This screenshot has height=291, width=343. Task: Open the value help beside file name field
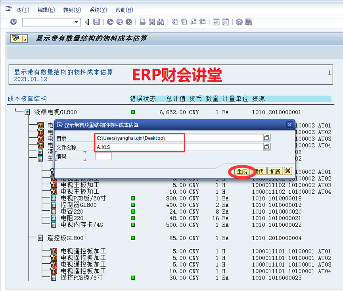coord(267,147)
